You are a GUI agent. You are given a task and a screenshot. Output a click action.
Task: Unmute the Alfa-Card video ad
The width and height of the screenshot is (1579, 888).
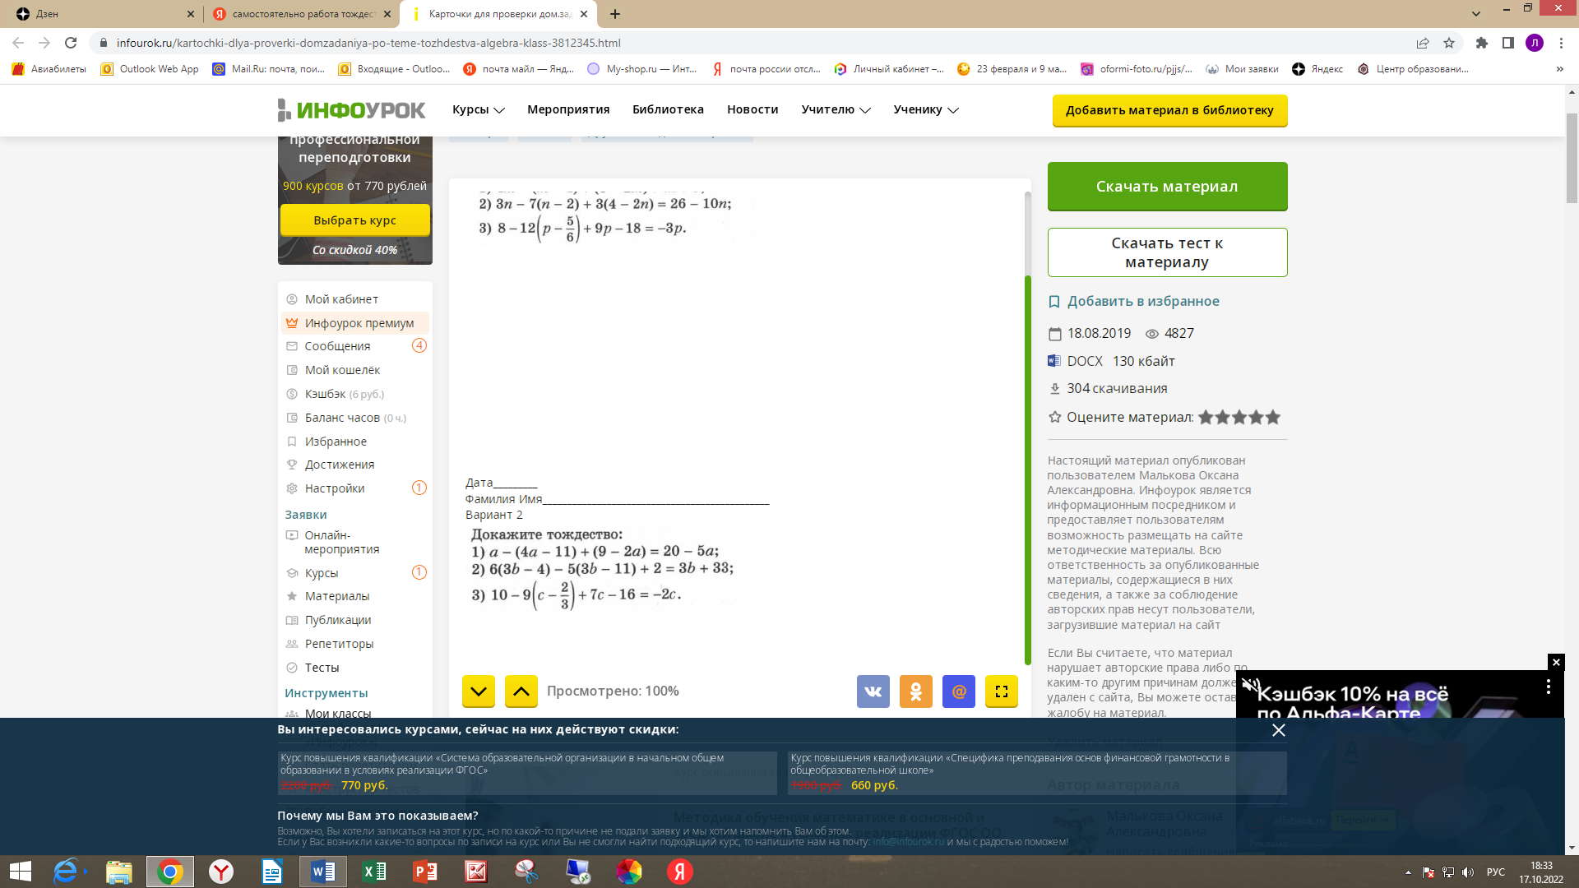coord(1250,684)
